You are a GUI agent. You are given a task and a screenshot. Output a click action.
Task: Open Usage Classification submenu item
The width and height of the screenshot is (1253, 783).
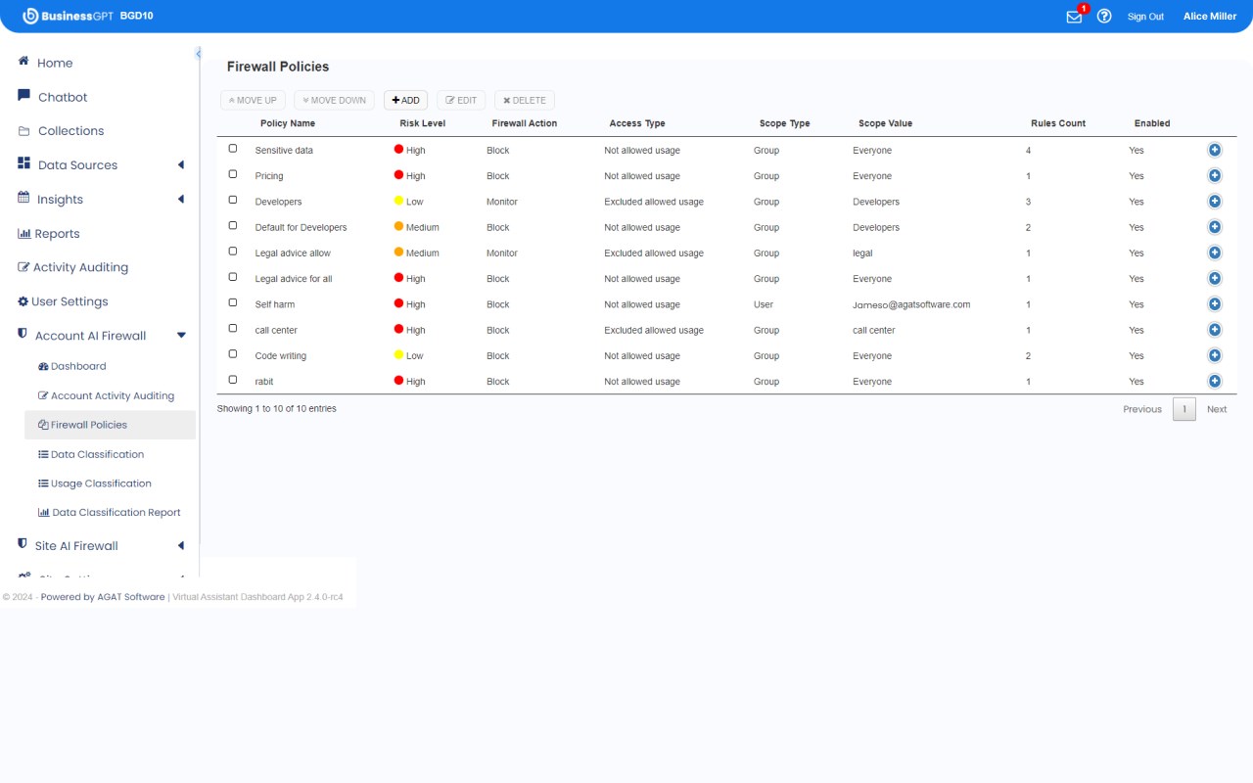(95, 484)
